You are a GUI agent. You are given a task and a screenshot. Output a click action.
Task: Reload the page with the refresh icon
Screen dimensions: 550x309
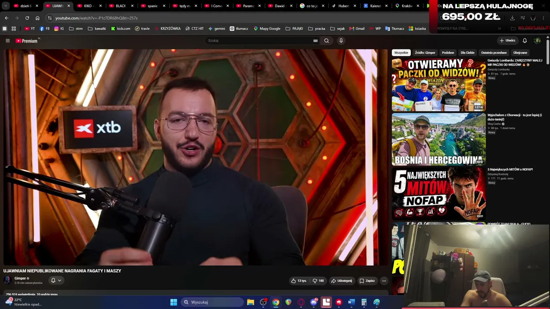(x=27, y=18)
